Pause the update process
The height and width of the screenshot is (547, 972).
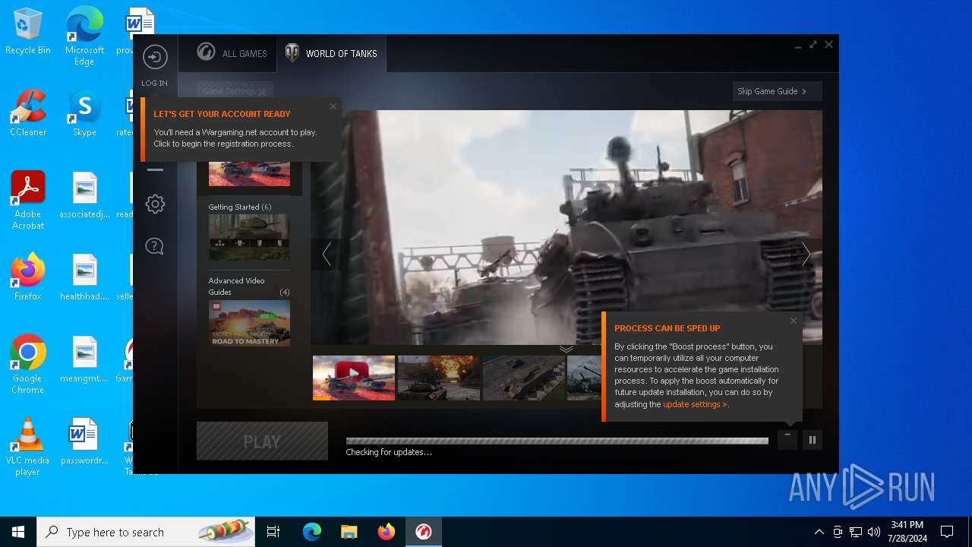(x=813, y=440)
